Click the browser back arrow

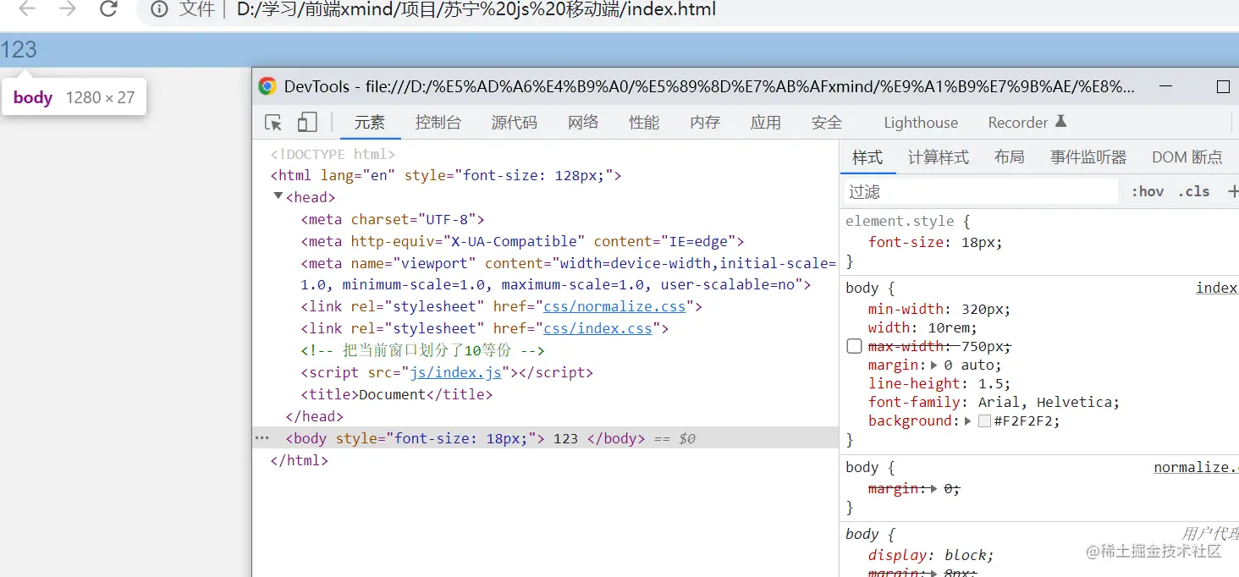(27, 9)
